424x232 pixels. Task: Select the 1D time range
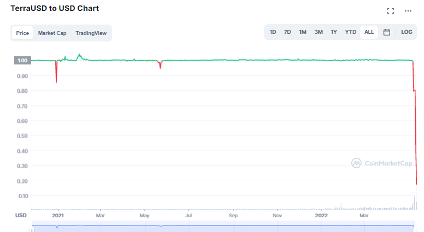272,32
